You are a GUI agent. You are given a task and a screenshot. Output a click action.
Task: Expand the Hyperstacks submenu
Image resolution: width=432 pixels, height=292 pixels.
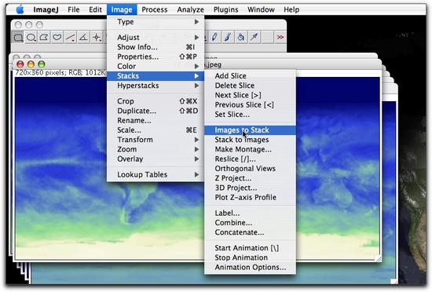point(156,86)
